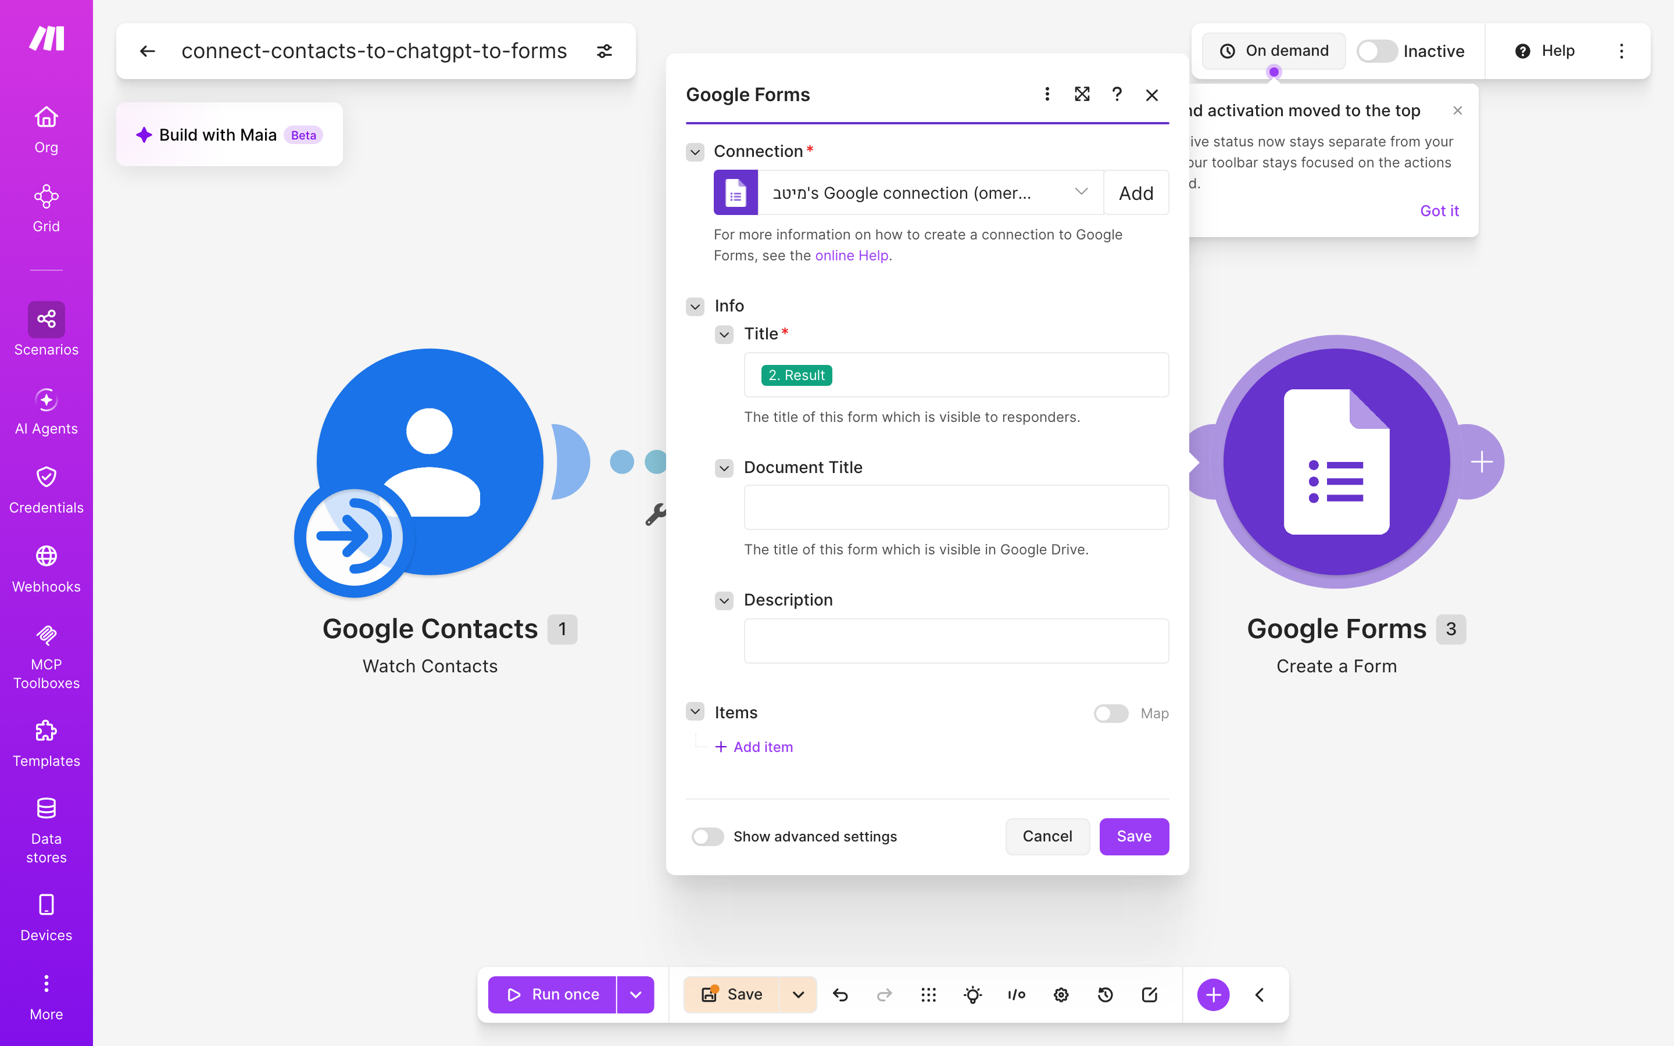Collapse the Document Title chevron
Image resolution: width=1674 pixels, height=1046 pixels.
click(x=724, y=468)
